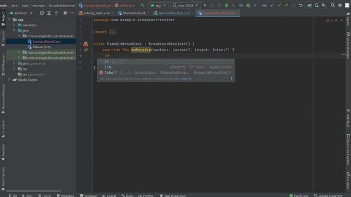The width and height of the screenshot is (351, 197).
Task: Switch to MainActivity.kt tab
Action: [x=133, y=13]
